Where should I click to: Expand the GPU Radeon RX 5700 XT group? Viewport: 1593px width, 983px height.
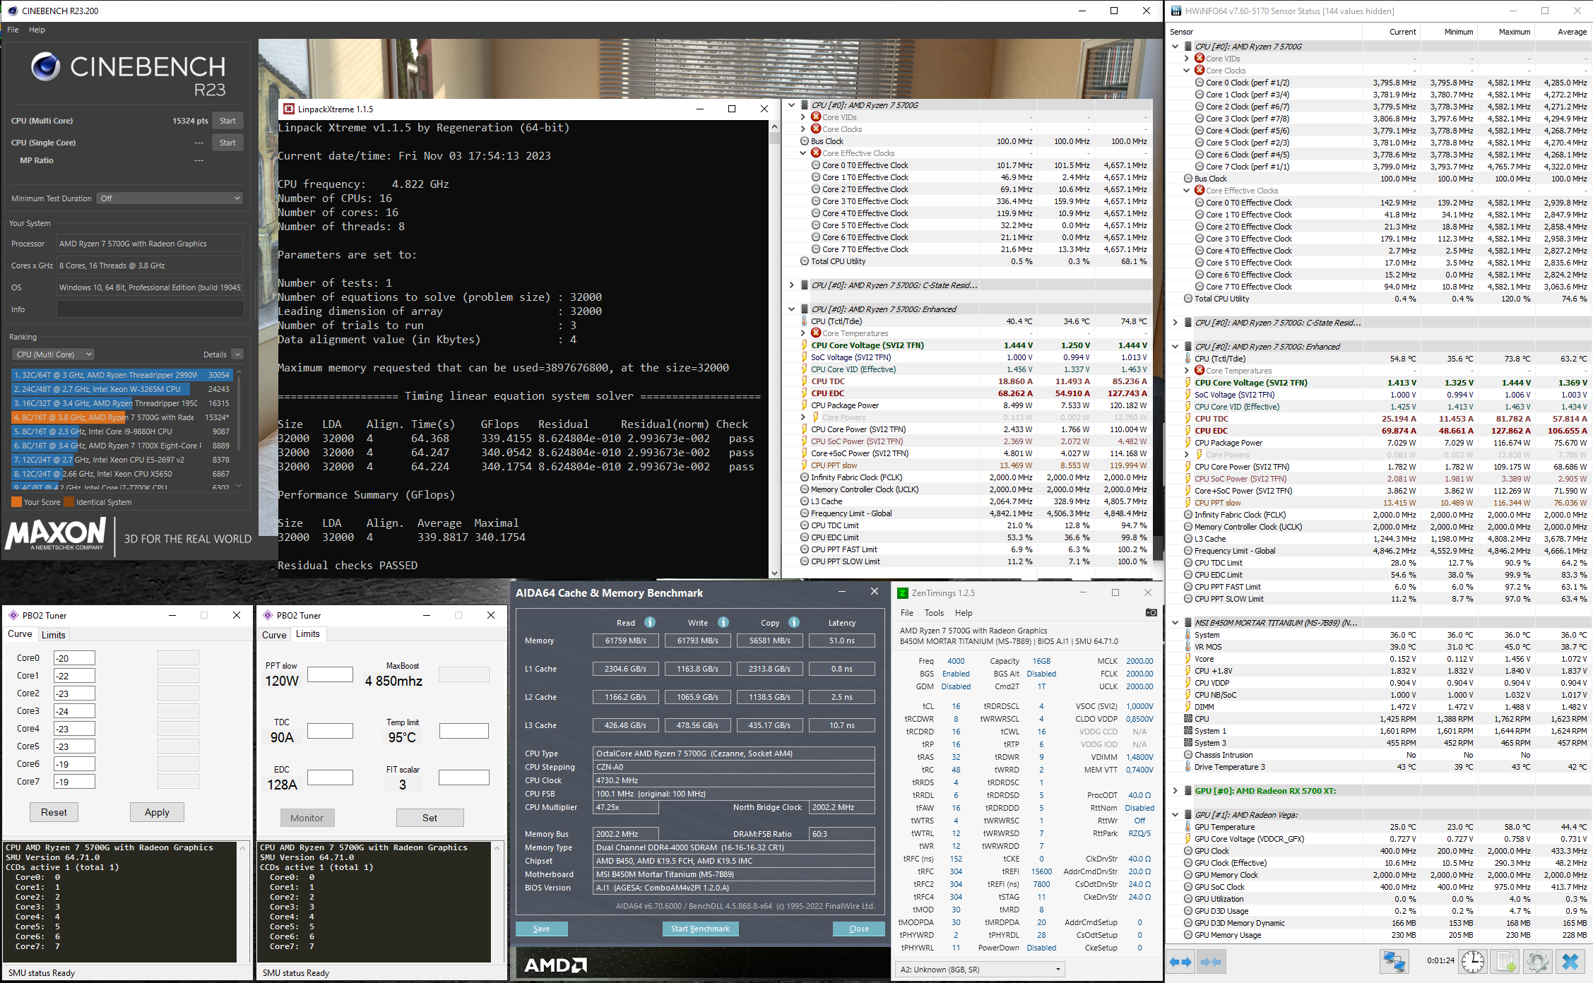[x=1175, y=791]
